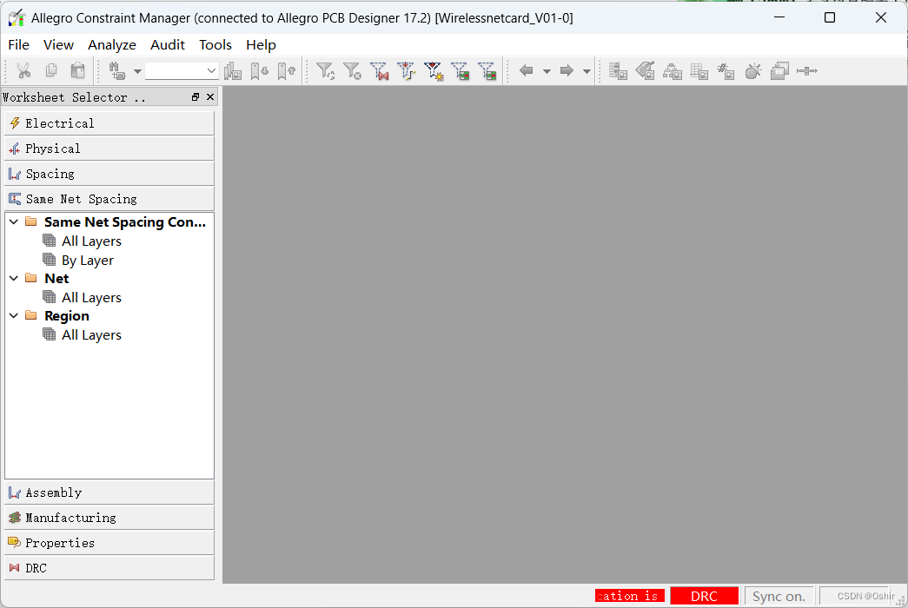908x608 pixels.
Task: Collapse the Region folder in tree
Action: [14, 316]
